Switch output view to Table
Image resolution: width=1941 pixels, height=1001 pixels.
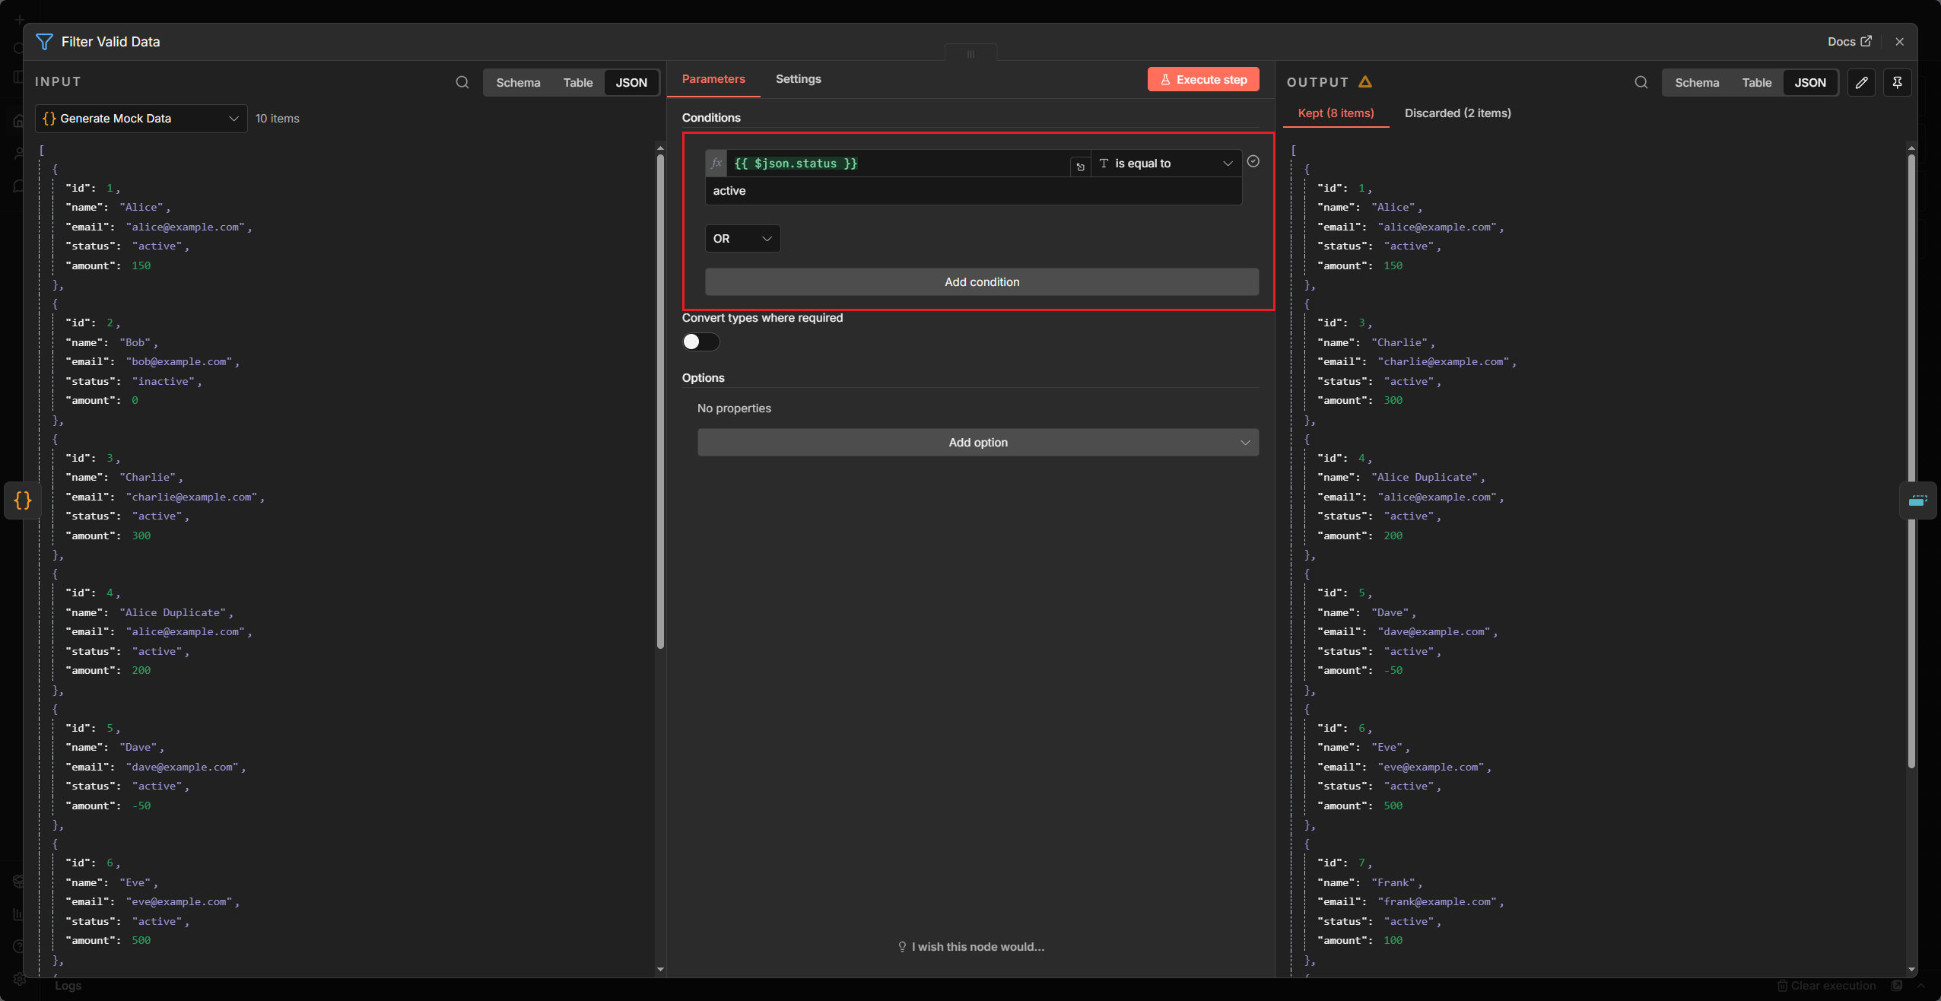coord(1756,82)
